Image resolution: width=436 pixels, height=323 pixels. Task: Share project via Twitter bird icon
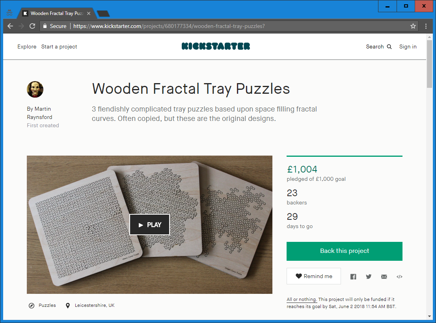point(369,277)
